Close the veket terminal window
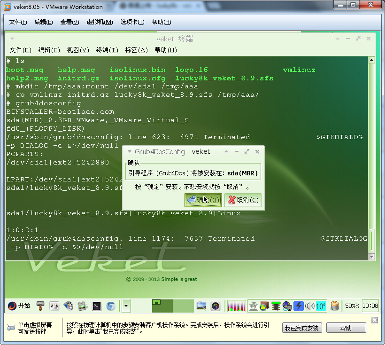The image size is (385, 345). click(369, 39)
